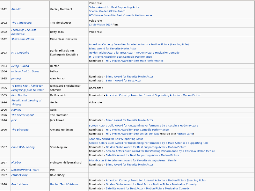Click MTV Best Comedic Performance link, Mrs. Doubtfire row
Viewport: 255px width, 191px height.
[x=120, y=57]
